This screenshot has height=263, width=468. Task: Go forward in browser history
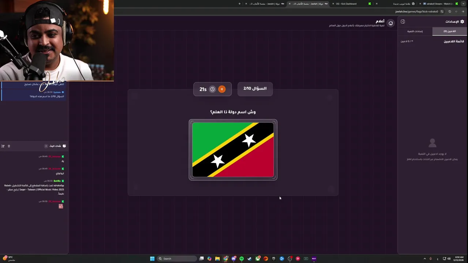click(456, 11)
